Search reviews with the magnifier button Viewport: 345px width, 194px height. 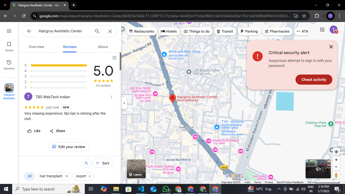click(86, 163)
